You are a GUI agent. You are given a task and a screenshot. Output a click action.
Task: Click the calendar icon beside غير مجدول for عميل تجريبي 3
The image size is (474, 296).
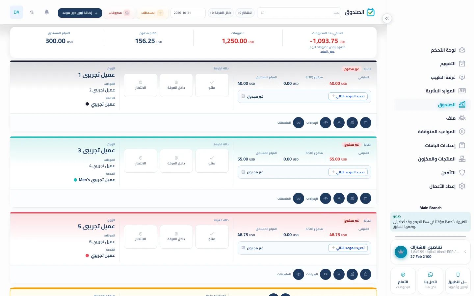[243, 172]
